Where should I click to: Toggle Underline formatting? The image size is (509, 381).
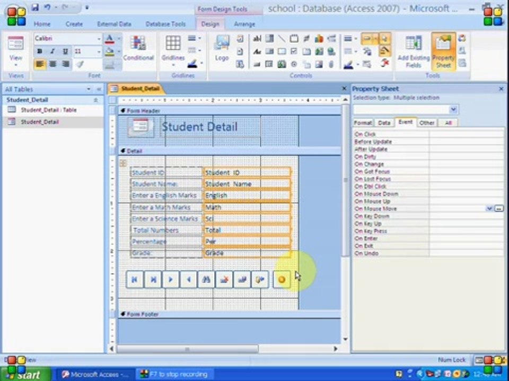pyautogui.click(x=65, y=51)
